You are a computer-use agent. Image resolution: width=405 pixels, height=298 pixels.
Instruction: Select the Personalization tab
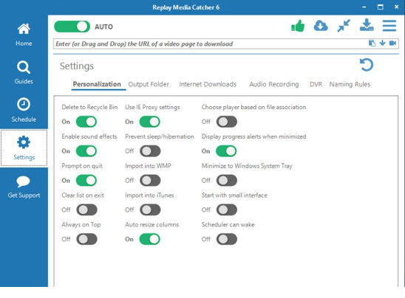coord(97,84)
